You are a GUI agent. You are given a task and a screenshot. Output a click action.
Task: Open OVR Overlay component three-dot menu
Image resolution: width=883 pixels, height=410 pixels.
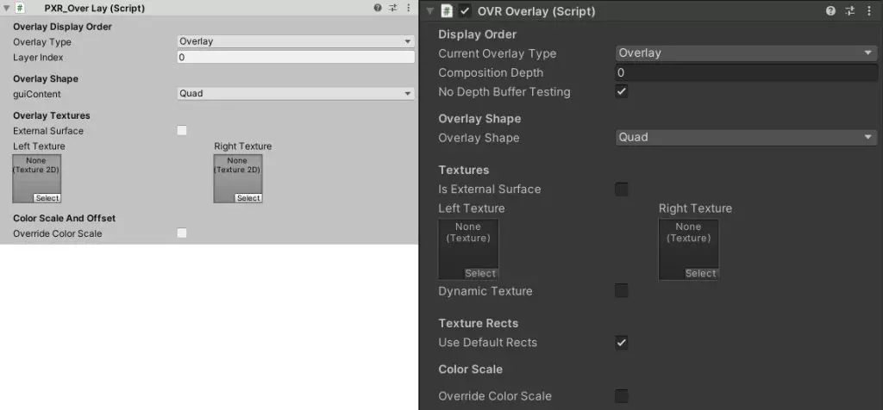pyautogui.click(x=870, y=10)
